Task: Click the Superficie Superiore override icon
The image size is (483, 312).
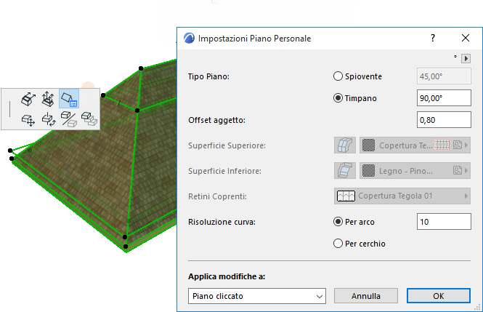Action: (x=345, y=145)
